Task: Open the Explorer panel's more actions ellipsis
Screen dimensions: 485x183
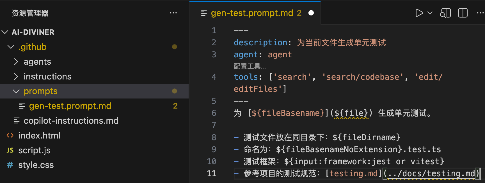Action: click(173, 13)
